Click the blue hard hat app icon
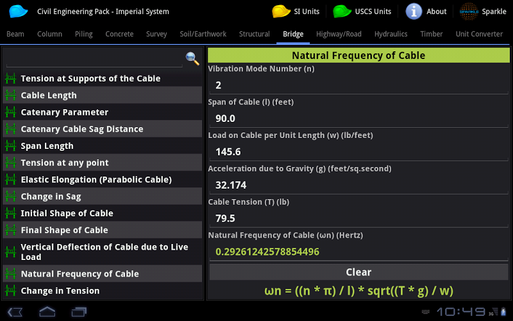This screenshot has height=321, width=513. pos(19,11)
